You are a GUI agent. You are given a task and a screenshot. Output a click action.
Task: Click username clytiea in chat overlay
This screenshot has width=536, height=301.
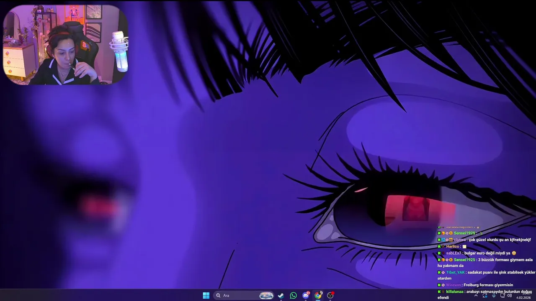pos(460,240)
